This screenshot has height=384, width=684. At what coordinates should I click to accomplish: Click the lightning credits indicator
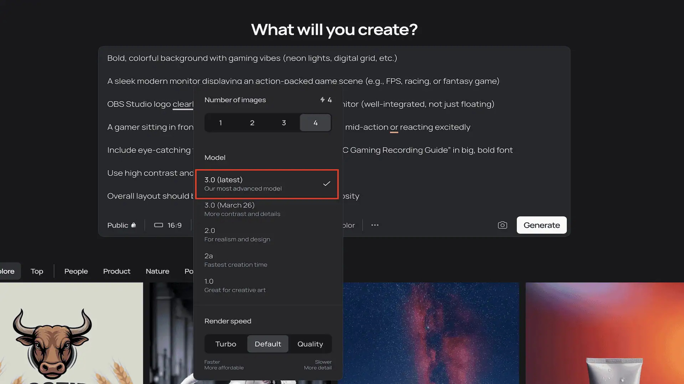(x=325, y=100)
